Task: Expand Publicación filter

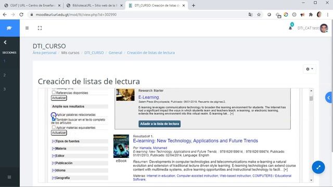Action: (62, 163)
